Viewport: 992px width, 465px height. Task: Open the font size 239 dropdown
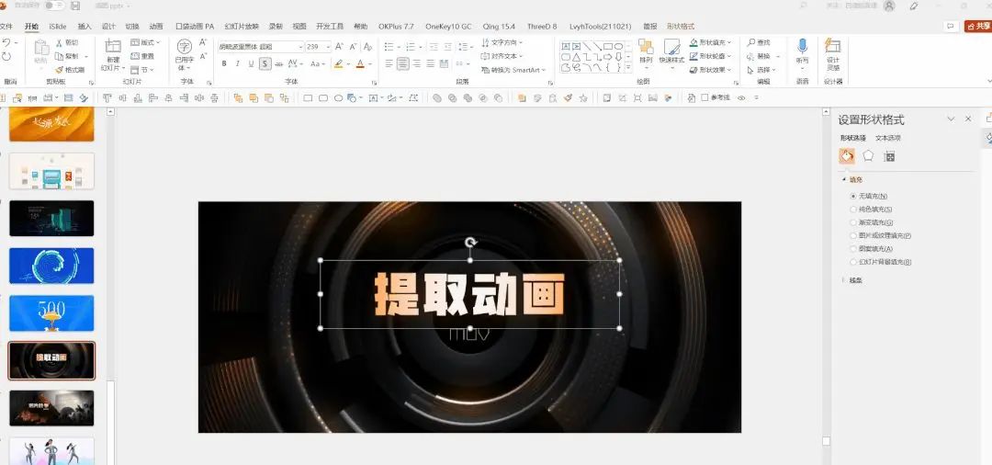click(x=328, y=47)
